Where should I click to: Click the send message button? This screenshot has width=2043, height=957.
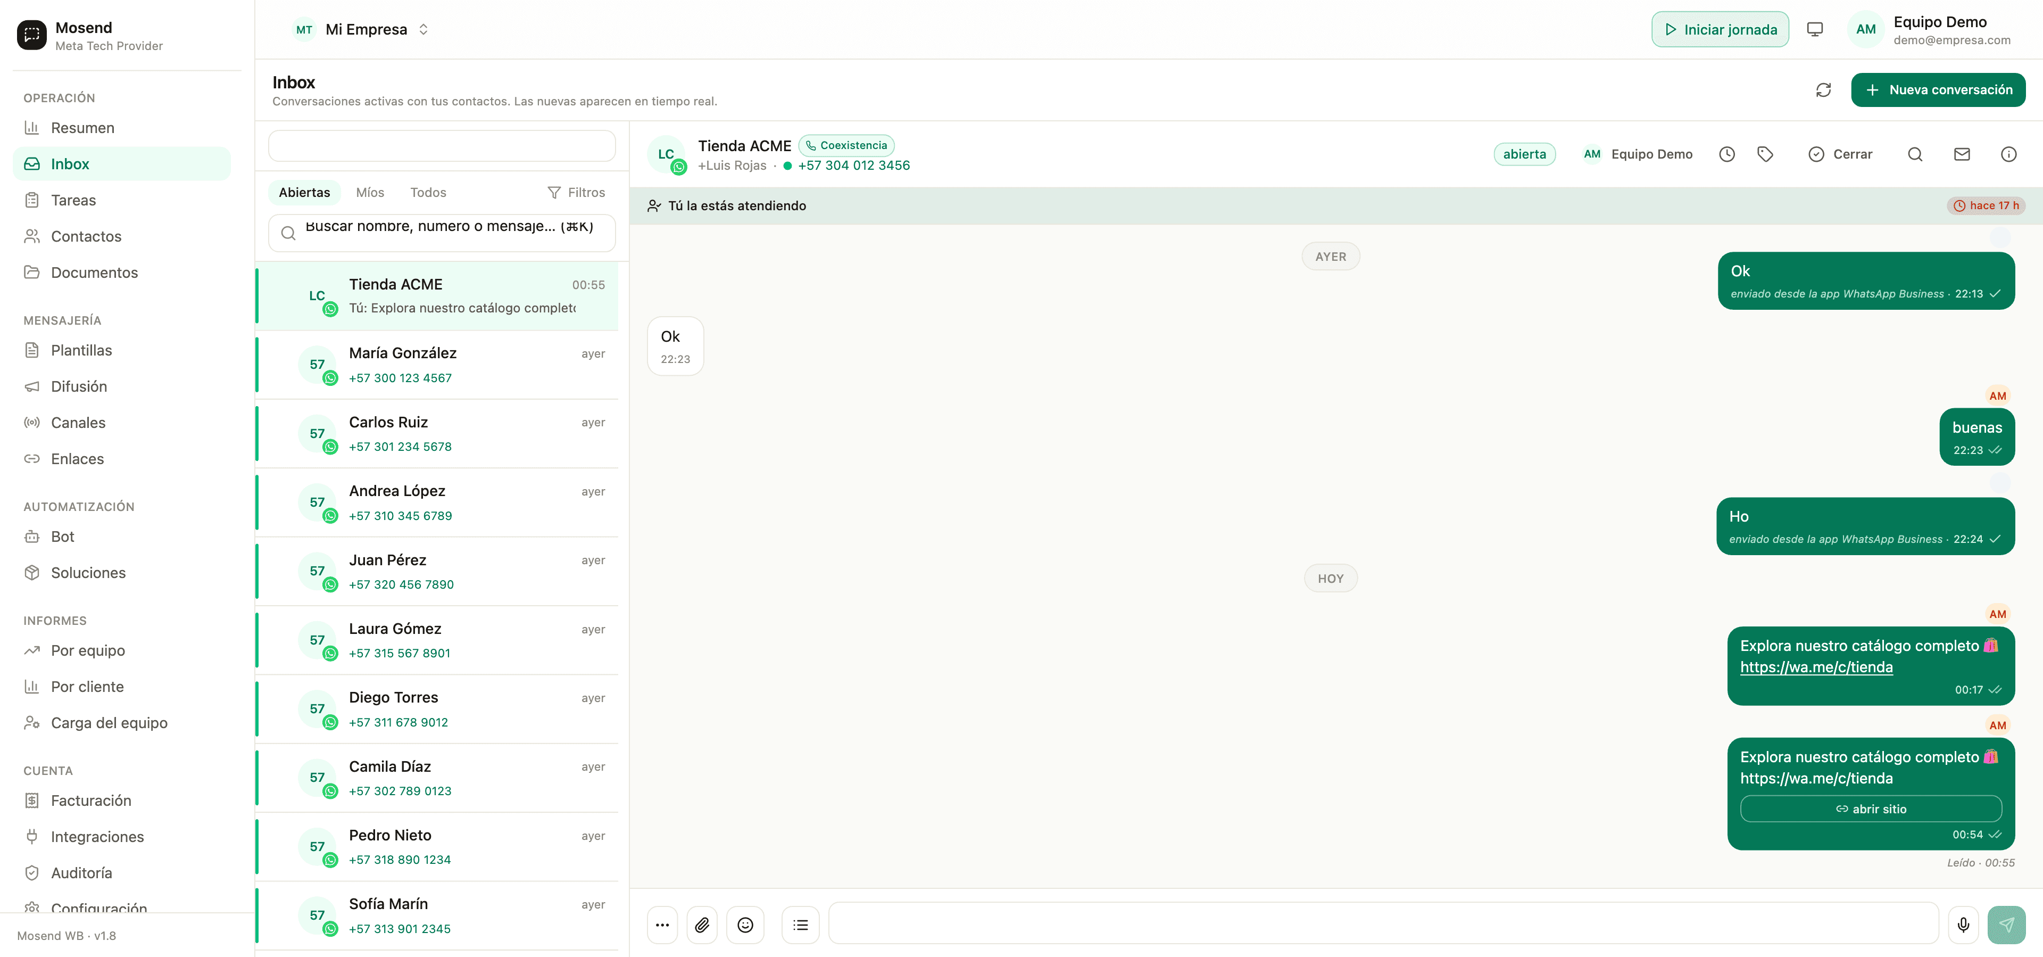point(2006,925)
